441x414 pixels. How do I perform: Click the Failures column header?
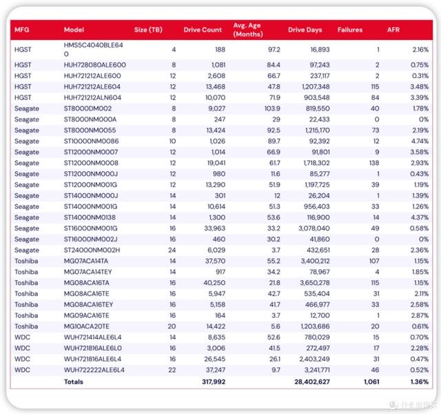coord(350,30)
